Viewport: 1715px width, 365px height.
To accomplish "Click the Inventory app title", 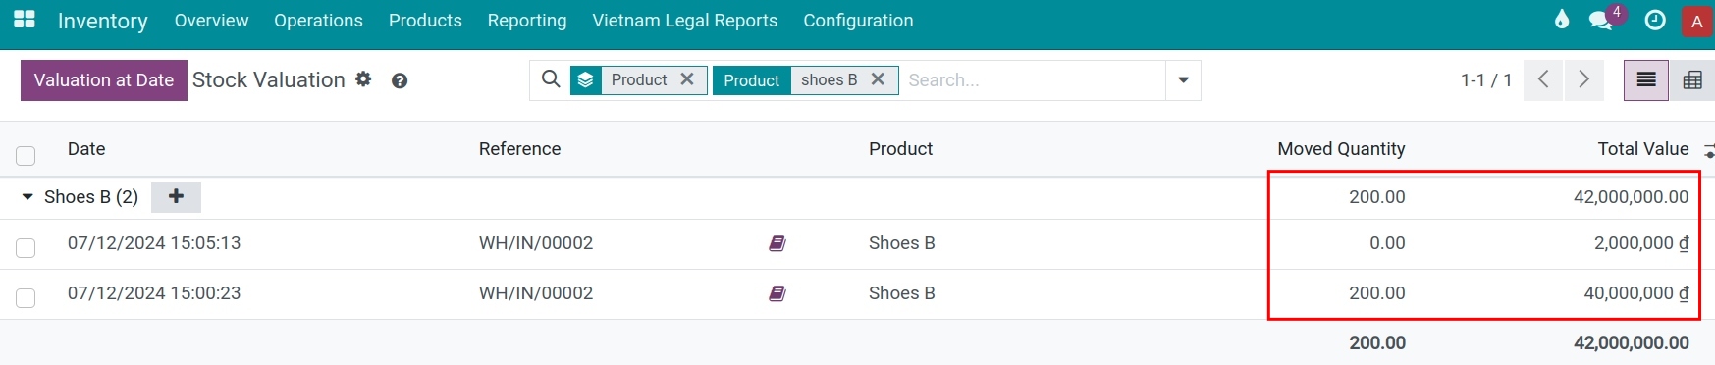I will pyautogui.click(x=103, y=21).
